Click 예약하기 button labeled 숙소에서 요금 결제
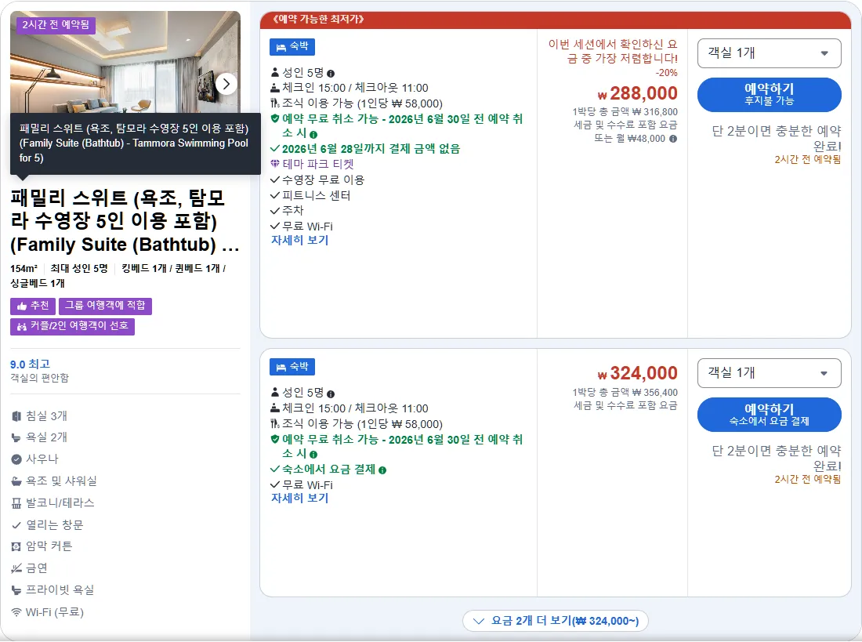Image resolution: width=862 pixels, height=642 pixels. [x=769, y=415]
